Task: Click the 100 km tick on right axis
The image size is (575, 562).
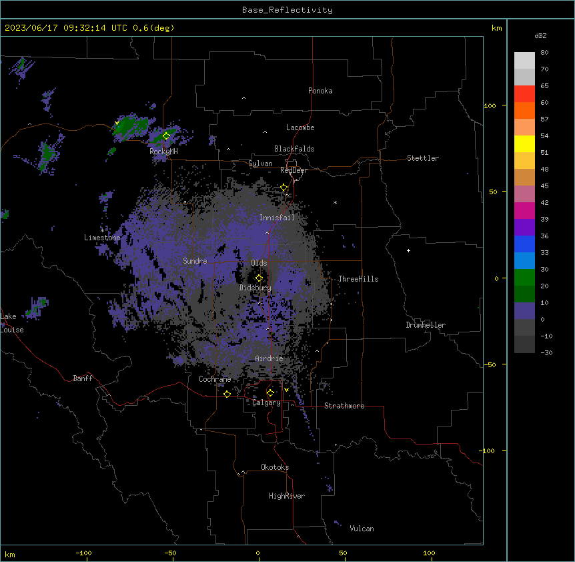Action: 490,105
